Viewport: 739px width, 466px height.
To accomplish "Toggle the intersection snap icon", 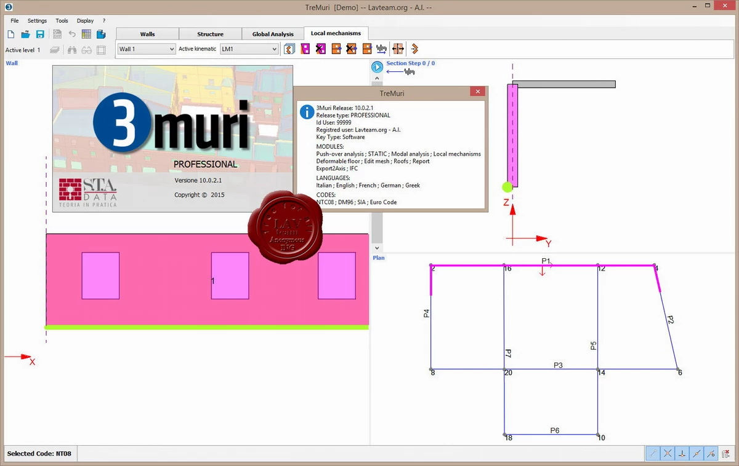I will (x=668, y=454).
